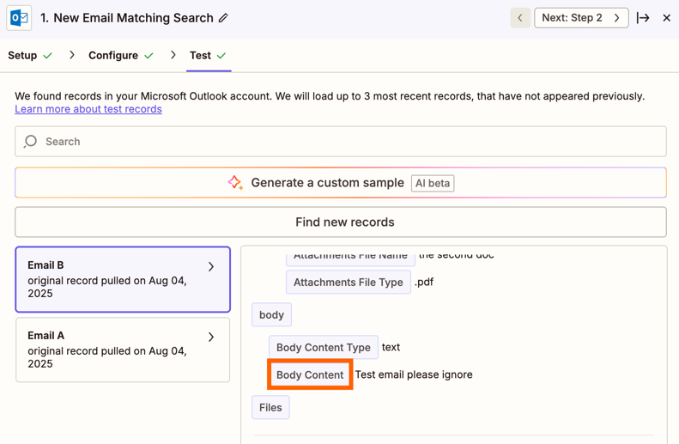The width and height of the screenshot is (679, 444).
Task: Click the Attachments File Type field label
Action: 349,282
